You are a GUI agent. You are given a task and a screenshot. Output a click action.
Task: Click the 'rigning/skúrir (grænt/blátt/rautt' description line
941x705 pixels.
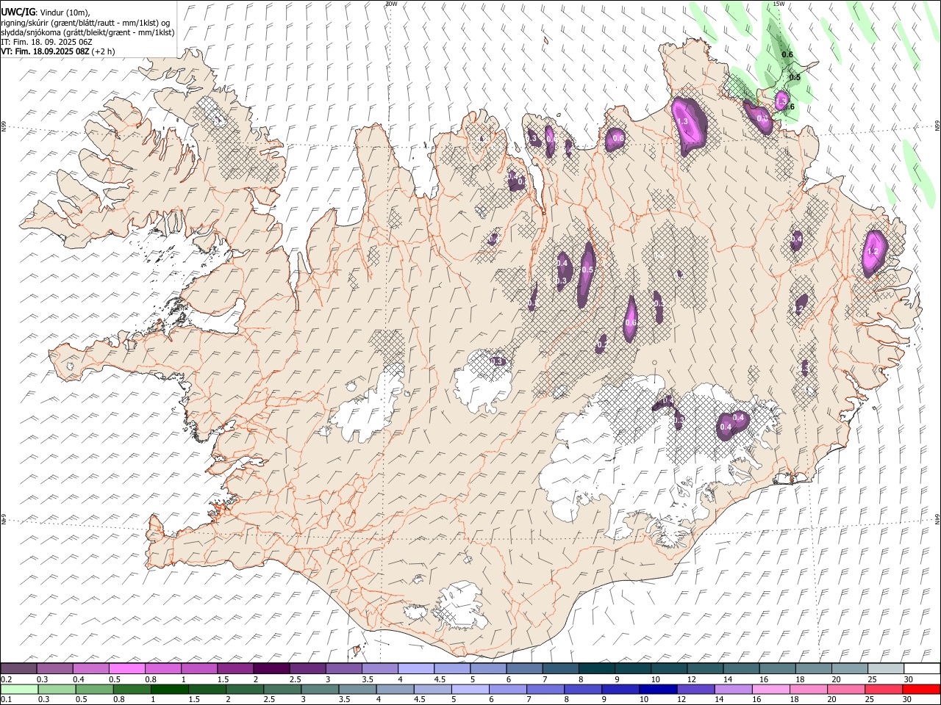point(85,22)
